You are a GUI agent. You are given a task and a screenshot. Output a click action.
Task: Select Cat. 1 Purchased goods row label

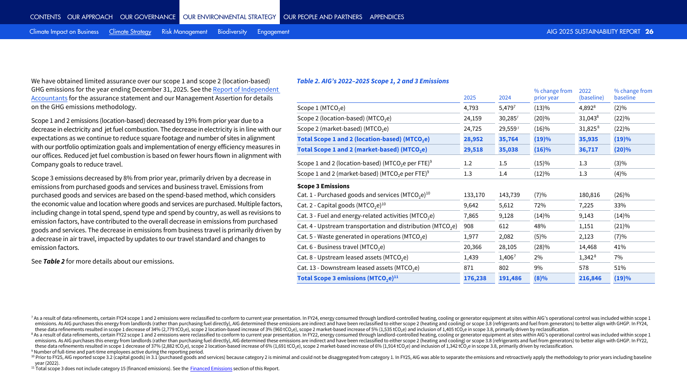pyautogui.click(x=363, y=195)
